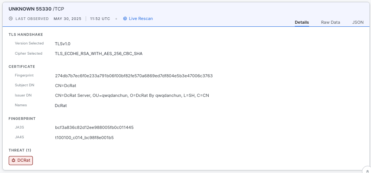Viewport: 371px width, 173px height.
Task: Click the selected cipher suite value
Action: (x=99, y=54)
